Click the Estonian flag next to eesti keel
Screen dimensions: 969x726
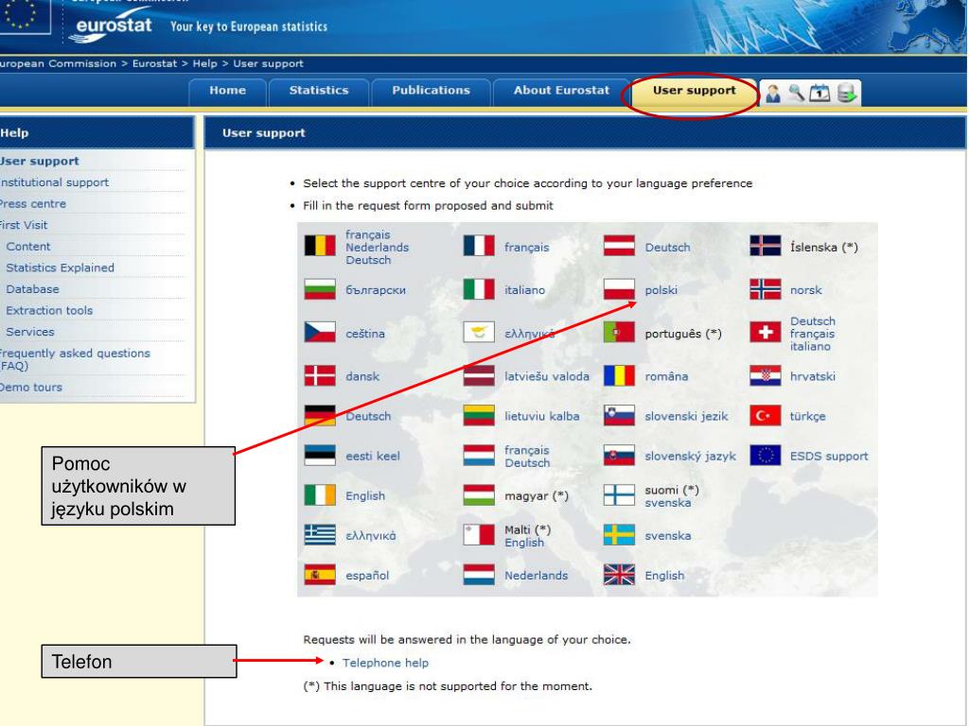pos(320,456)
